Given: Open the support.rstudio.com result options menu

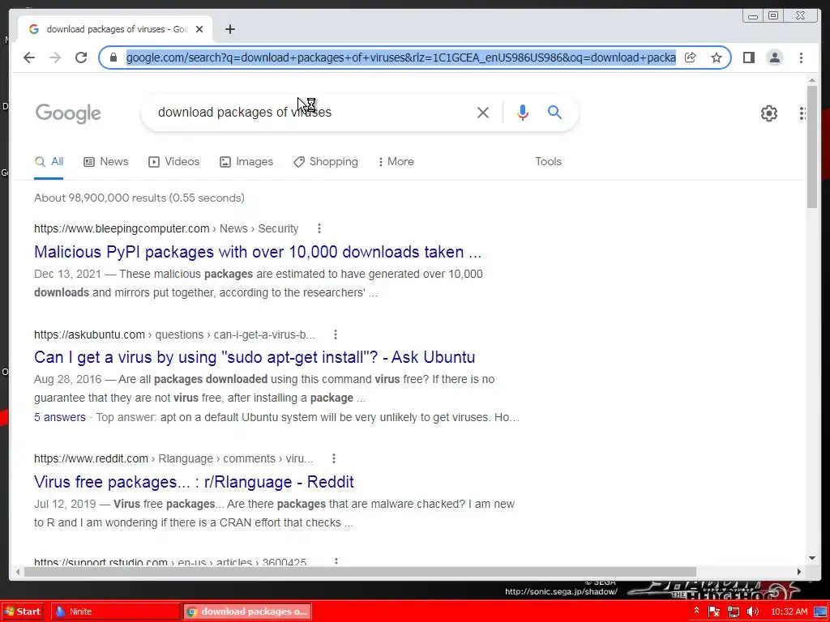Looking at the screenshot, I should pyautogui.click(x=336, y=561).
